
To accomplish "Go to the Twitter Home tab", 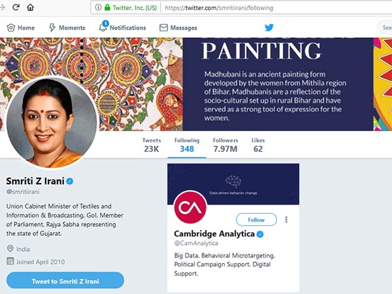I will tap(20, 28).
